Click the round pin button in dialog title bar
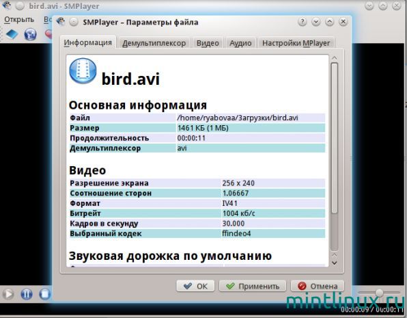 (x=74, y=22)
